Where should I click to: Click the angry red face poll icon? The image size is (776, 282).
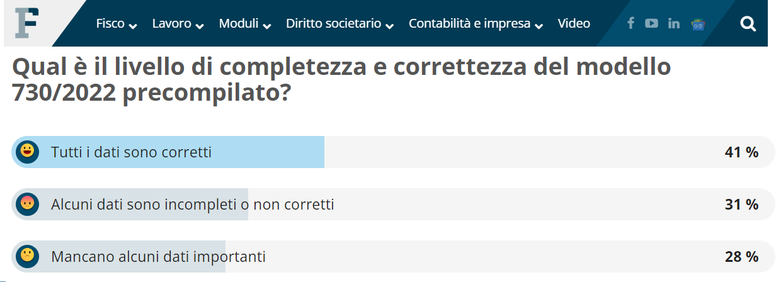tap(27, 204)
